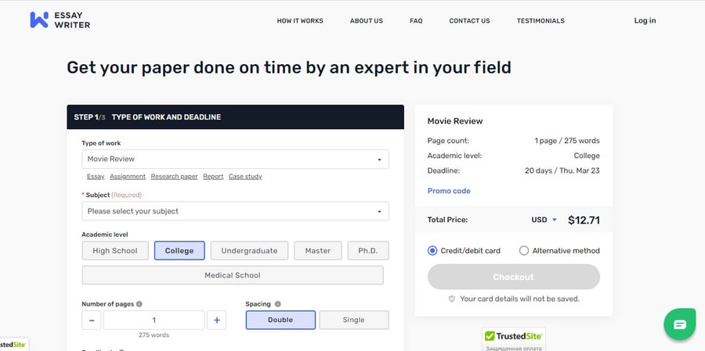Choose Undergraduate academic level
The image size is (705, 351).
click(249, 250)
